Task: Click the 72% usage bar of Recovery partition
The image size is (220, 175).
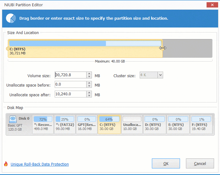Action: pyautogui.click(x=43, y=119)
